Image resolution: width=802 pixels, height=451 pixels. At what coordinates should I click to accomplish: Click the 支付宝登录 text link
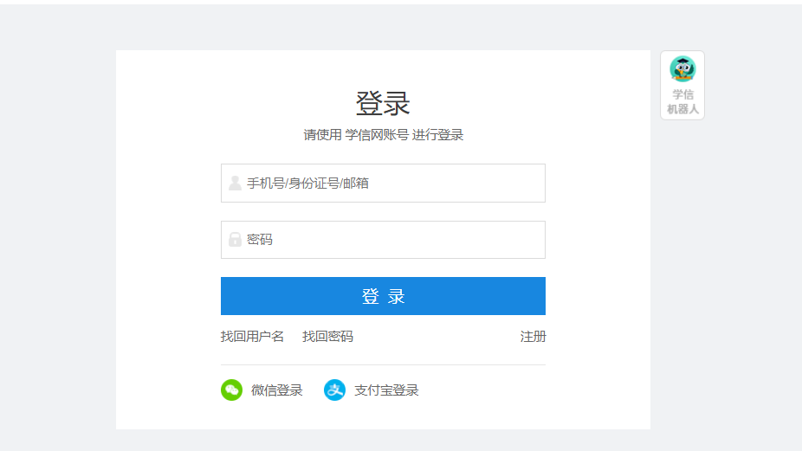pyautogui.click(x=386, y=390)
